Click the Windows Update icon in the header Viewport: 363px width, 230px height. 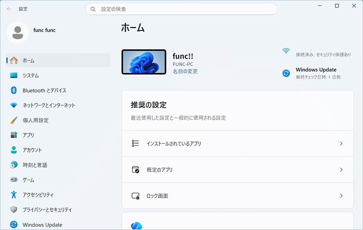click(x=286, y=73)
